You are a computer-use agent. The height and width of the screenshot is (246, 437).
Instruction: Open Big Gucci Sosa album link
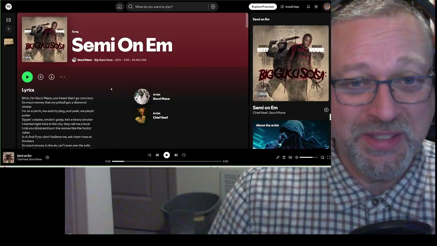[103, 60]
